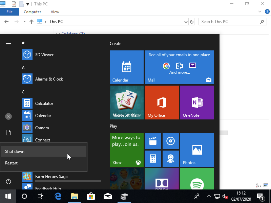Image resolution: width=271 pixels, height=203 pixels.
Task: Show hidden system tray icons
Action: tap(209, 196)
